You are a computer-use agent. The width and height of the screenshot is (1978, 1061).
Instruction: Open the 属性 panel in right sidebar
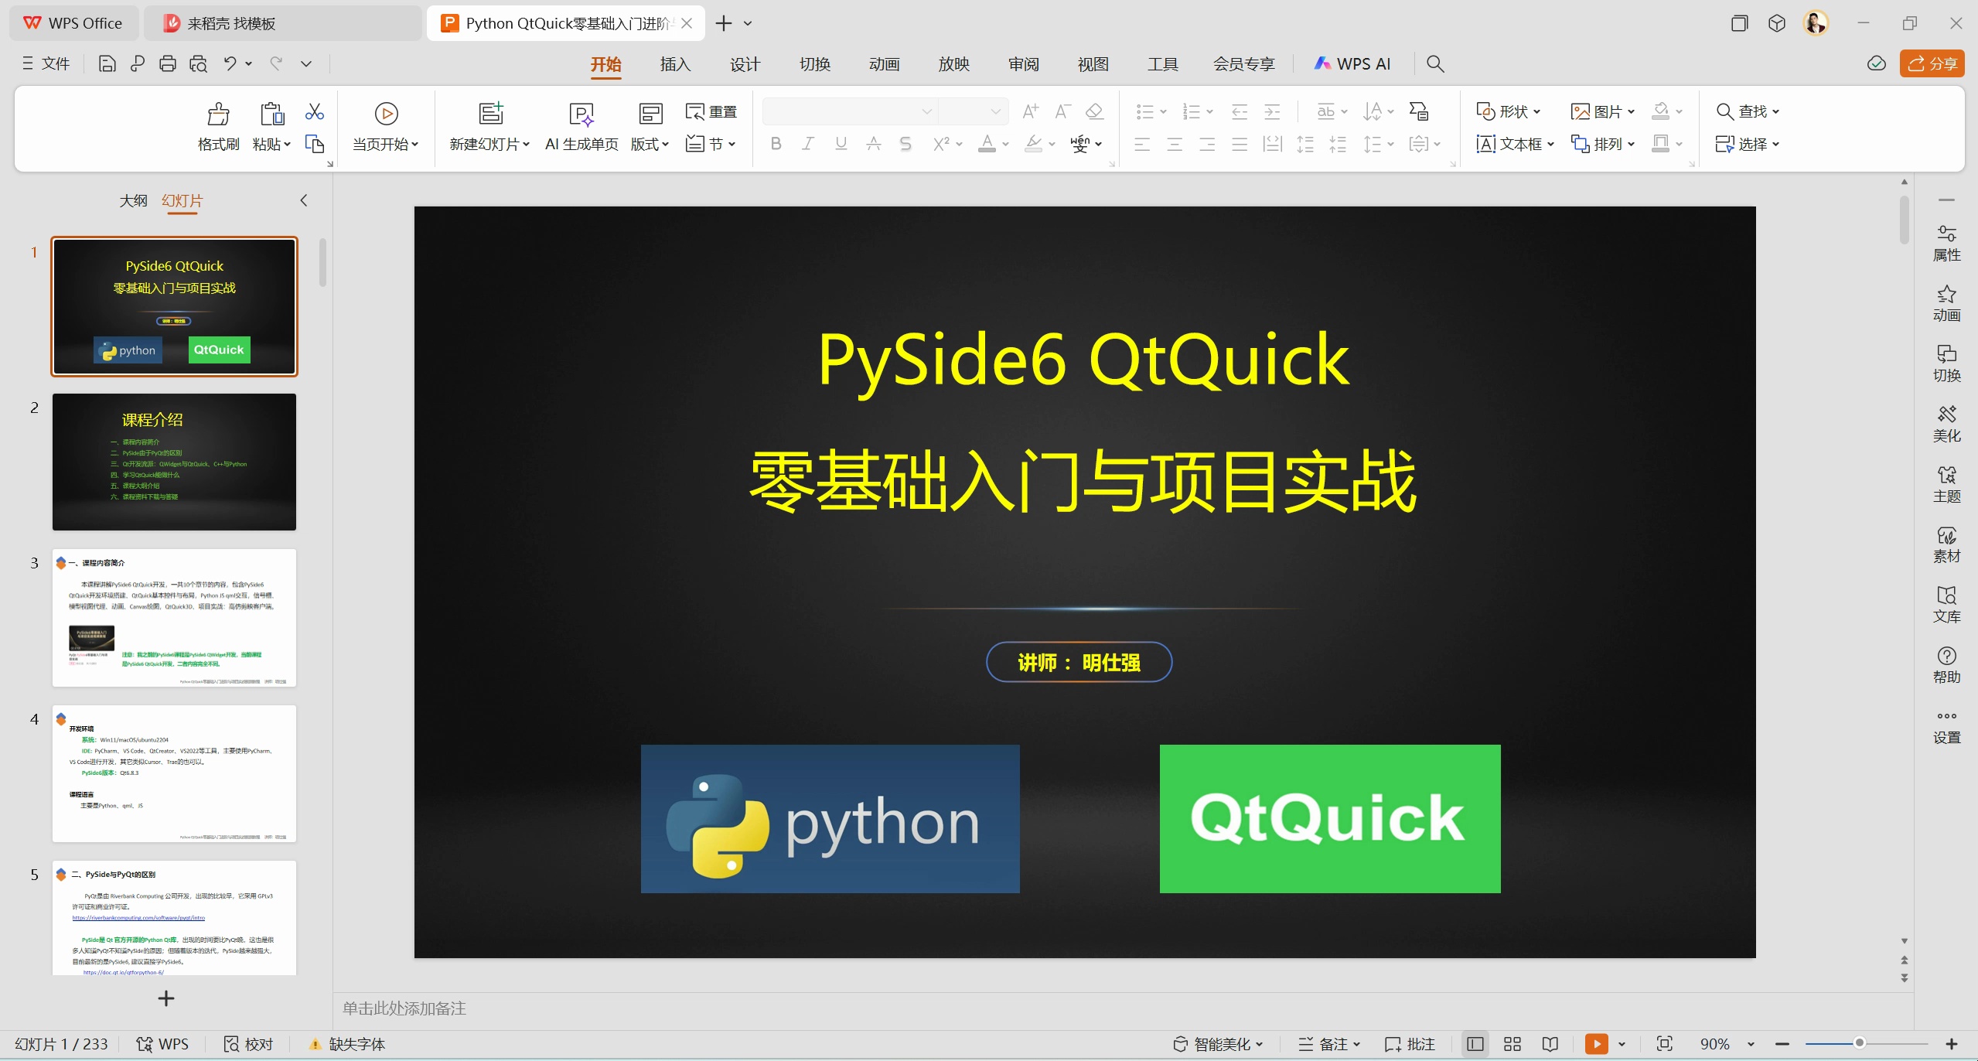[x=1946, y=242]
